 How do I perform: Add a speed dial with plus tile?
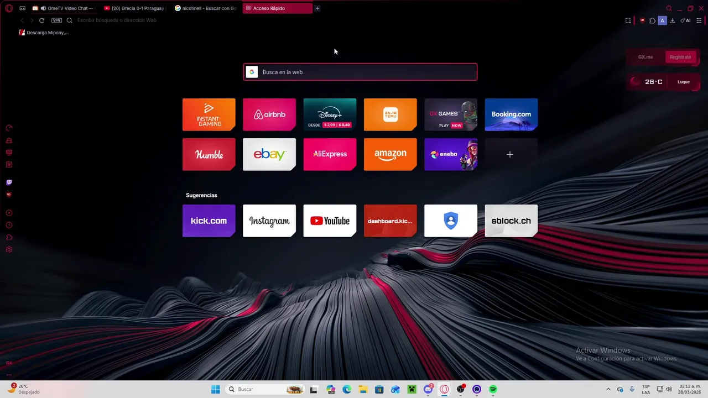click(x=511, y=154)
